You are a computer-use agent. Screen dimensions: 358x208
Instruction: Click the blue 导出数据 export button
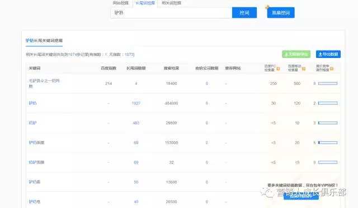pos(328,54)
